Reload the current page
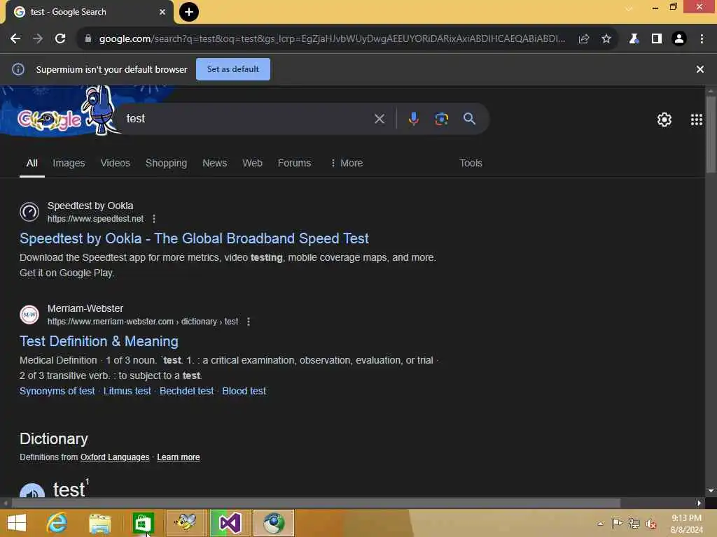 [60, 39]
